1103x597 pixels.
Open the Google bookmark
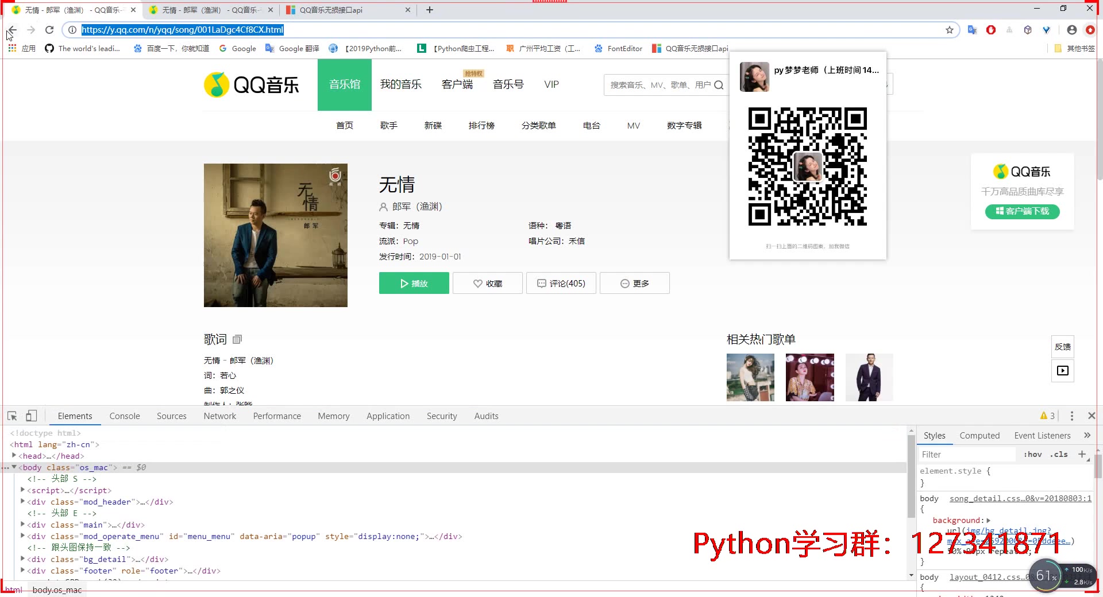pyautogui.click(x=238, y=48)
